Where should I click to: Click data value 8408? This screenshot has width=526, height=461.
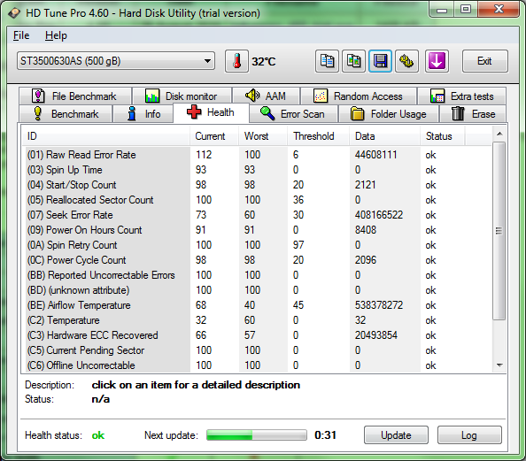click(x=366, y=230)
